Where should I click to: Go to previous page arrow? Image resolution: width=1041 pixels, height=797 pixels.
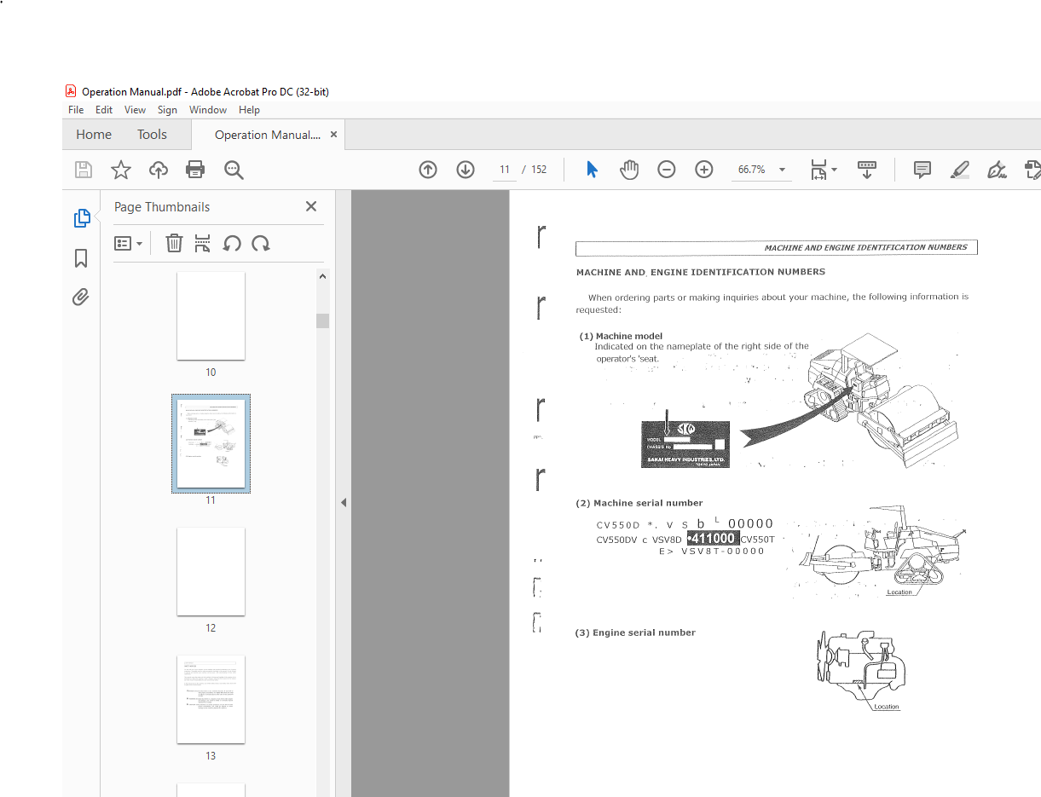point(428,170)
